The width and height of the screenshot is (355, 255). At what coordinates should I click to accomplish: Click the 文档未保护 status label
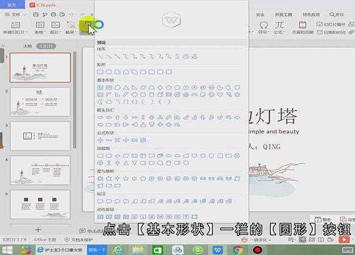pyautogui.click(x=78, y=240)
